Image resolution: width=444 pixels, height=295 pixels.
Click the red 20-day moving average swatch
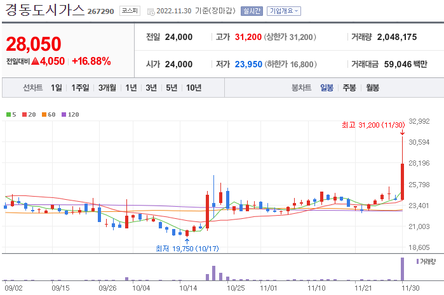click(24, 115)
